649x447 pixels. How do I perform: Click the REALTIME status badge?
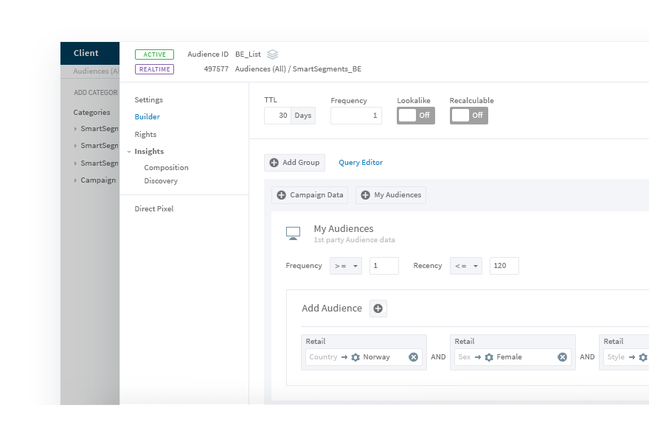pyautogui.click(x=154, y=69)
